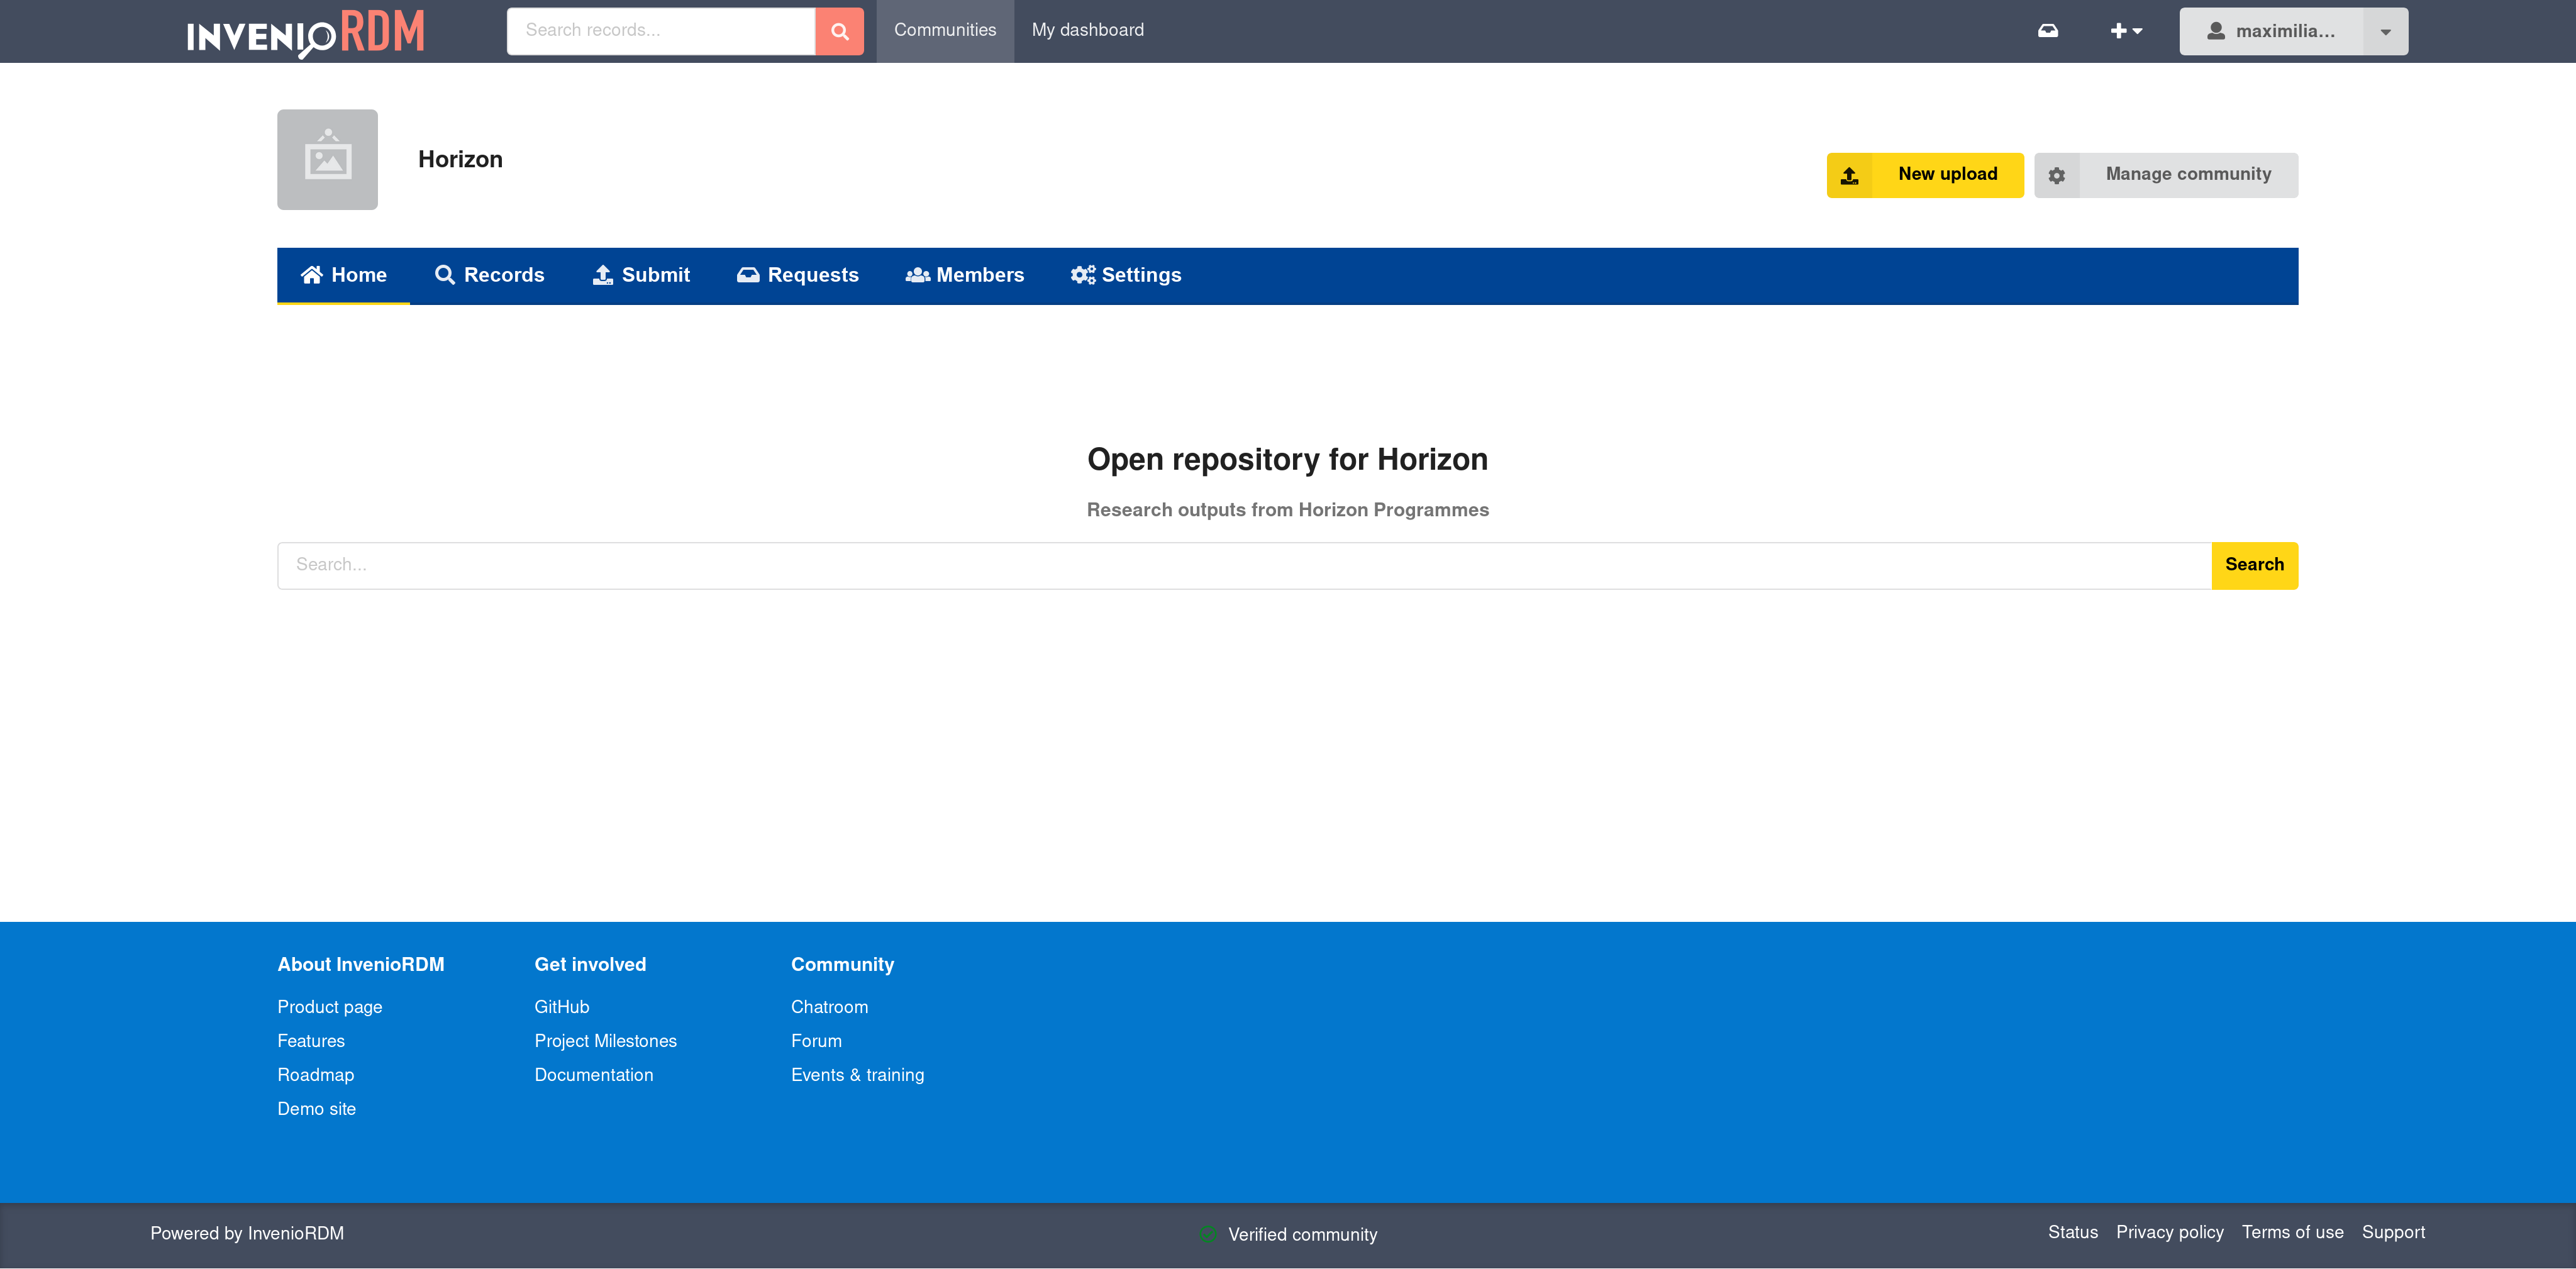Switch to the Records tab
Viewport: 2576px width, 1269px height.
490,275
